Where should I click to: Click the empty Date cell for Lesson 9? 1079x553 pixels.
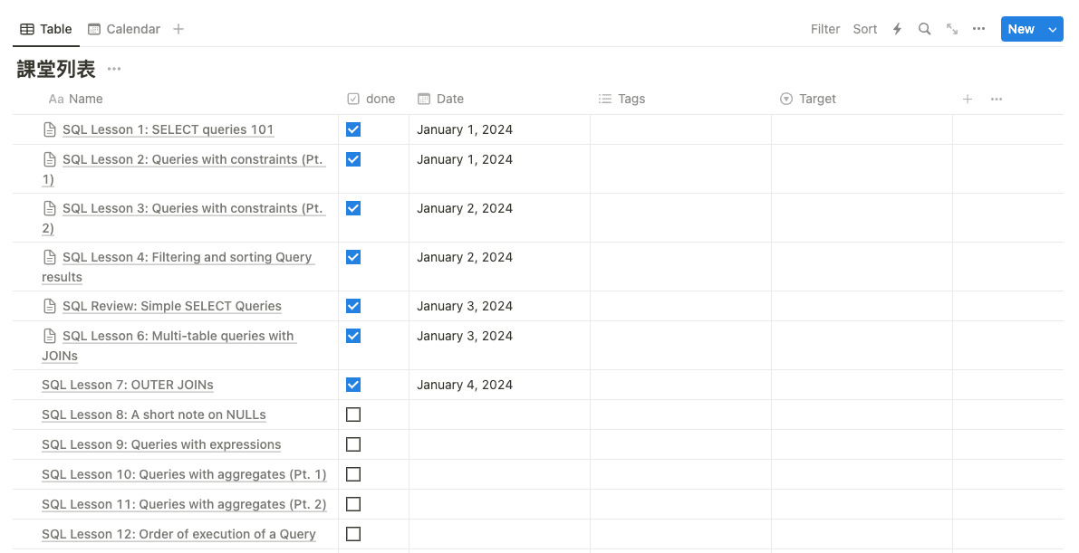pyautogui.click(x=499, y=444)
